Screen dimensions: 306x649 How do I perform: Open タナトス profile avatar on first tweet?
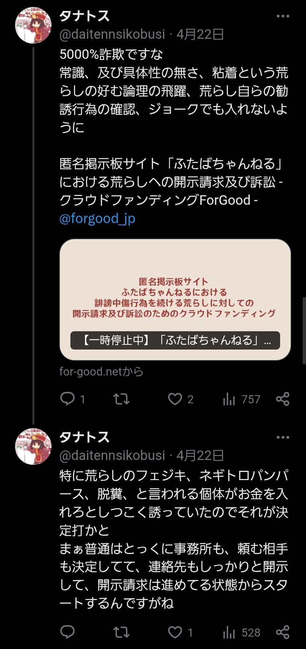(x=33, y=25)
